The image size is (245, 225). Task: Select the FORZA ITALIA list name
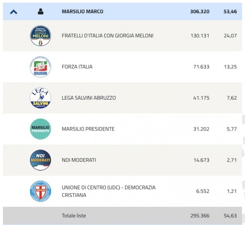[77, 67]
